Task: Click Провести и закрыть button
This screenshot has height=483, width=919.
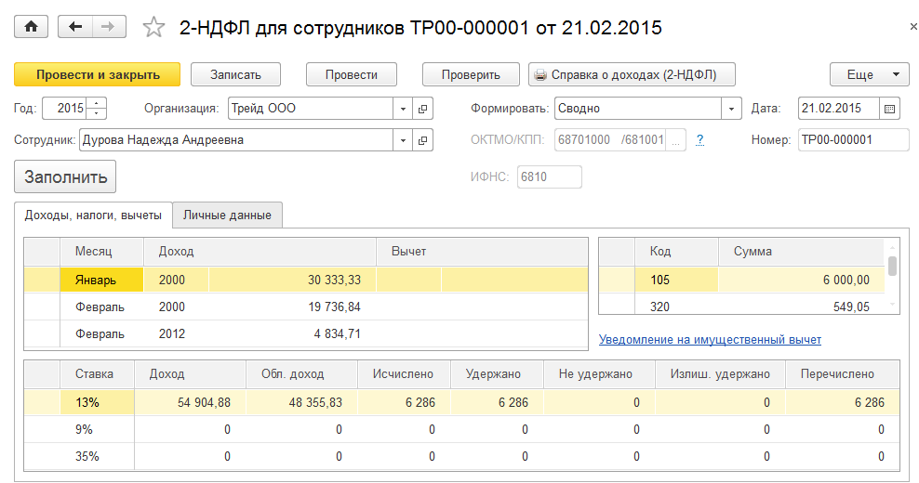Action: tap(98, 74)
